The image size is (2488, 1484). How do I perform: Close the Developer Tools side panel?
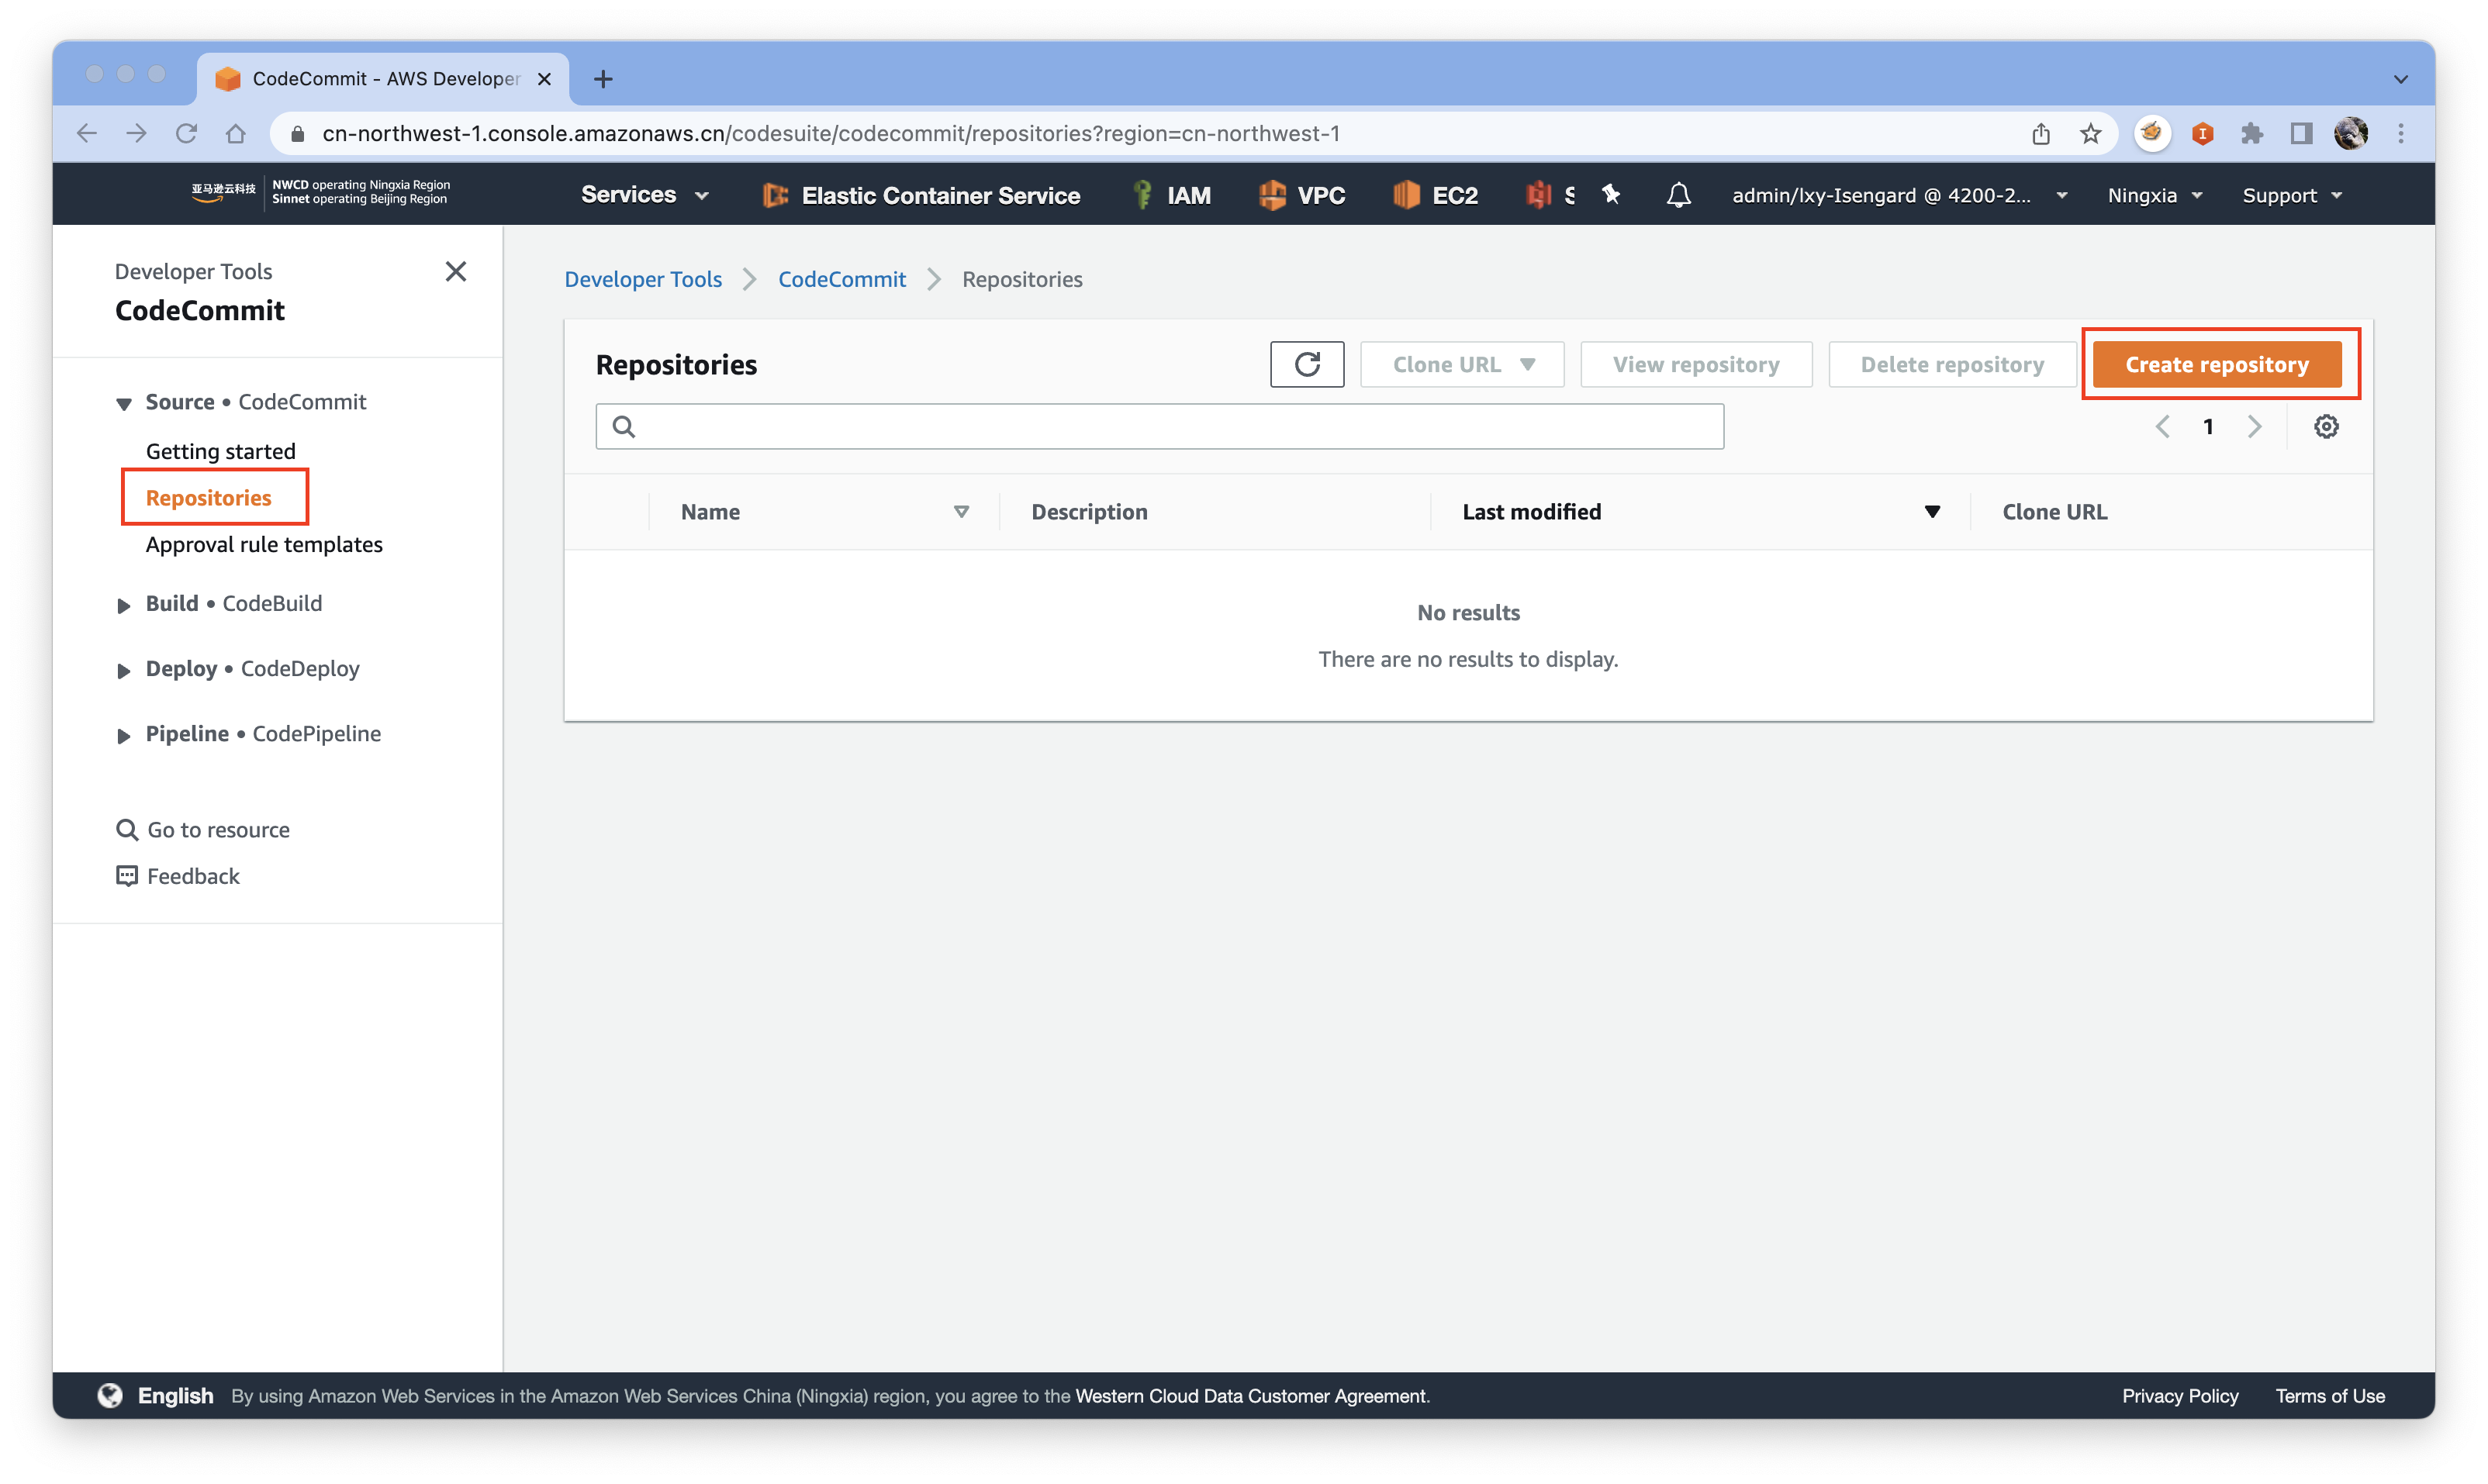click(456, 271)
